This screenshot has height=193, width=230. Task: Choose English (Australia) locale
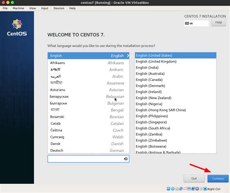pos(176,74)
